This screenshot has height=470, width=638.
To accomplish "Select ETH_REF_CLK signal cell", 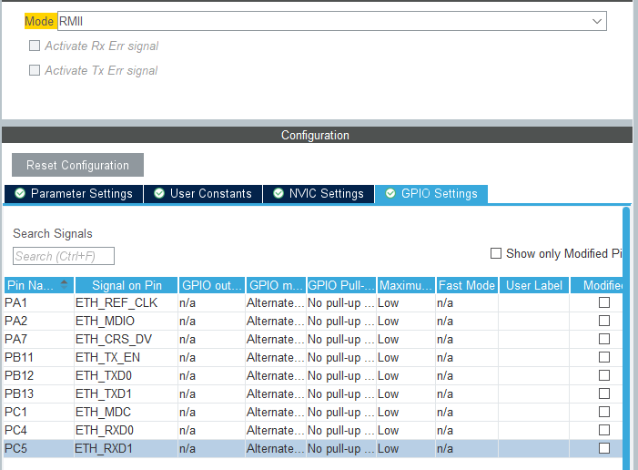I will [x=127, y=302].
